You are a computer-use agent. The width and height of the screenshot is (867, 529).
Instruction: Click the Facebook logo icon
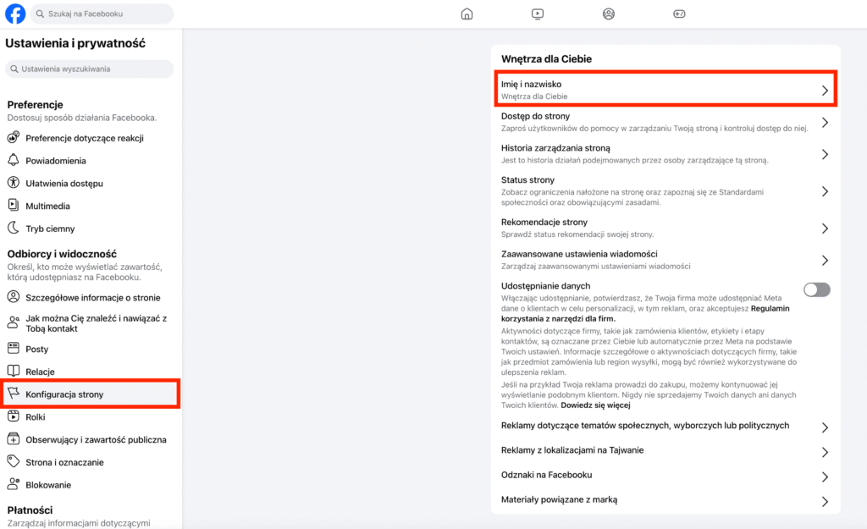pyautogui.click(x=15, y=14)
